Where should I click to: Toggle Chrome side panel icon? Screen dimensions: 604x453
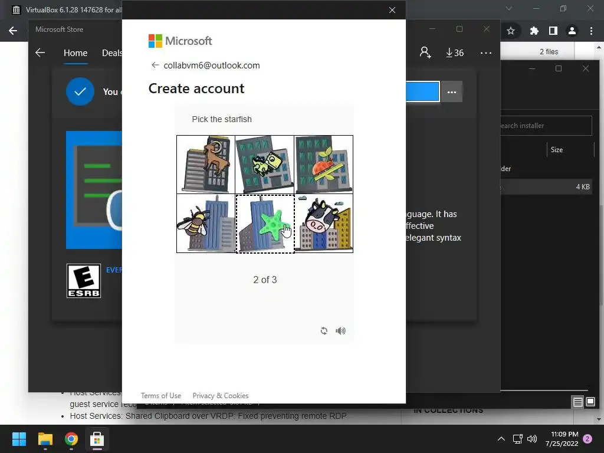553,31
